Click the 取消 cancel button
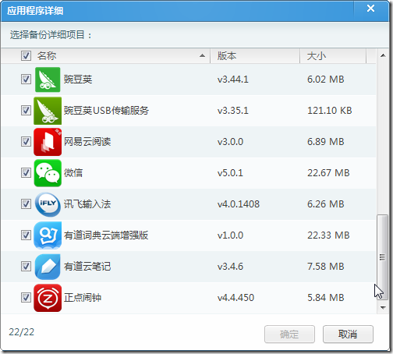 click(348, 334)
